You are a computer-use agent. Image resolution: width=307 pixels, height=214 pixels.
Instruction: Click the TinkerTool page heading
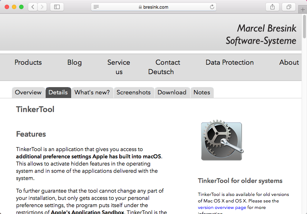[x=35, y=109]
